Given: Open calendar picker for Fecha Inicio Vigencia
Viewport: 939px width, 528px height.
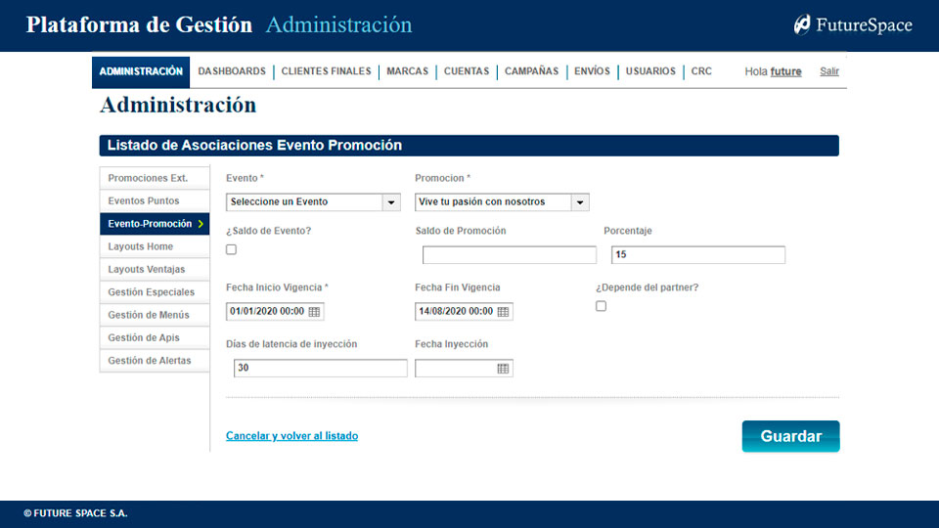Looking at the screenshot, I should [314, 311].
